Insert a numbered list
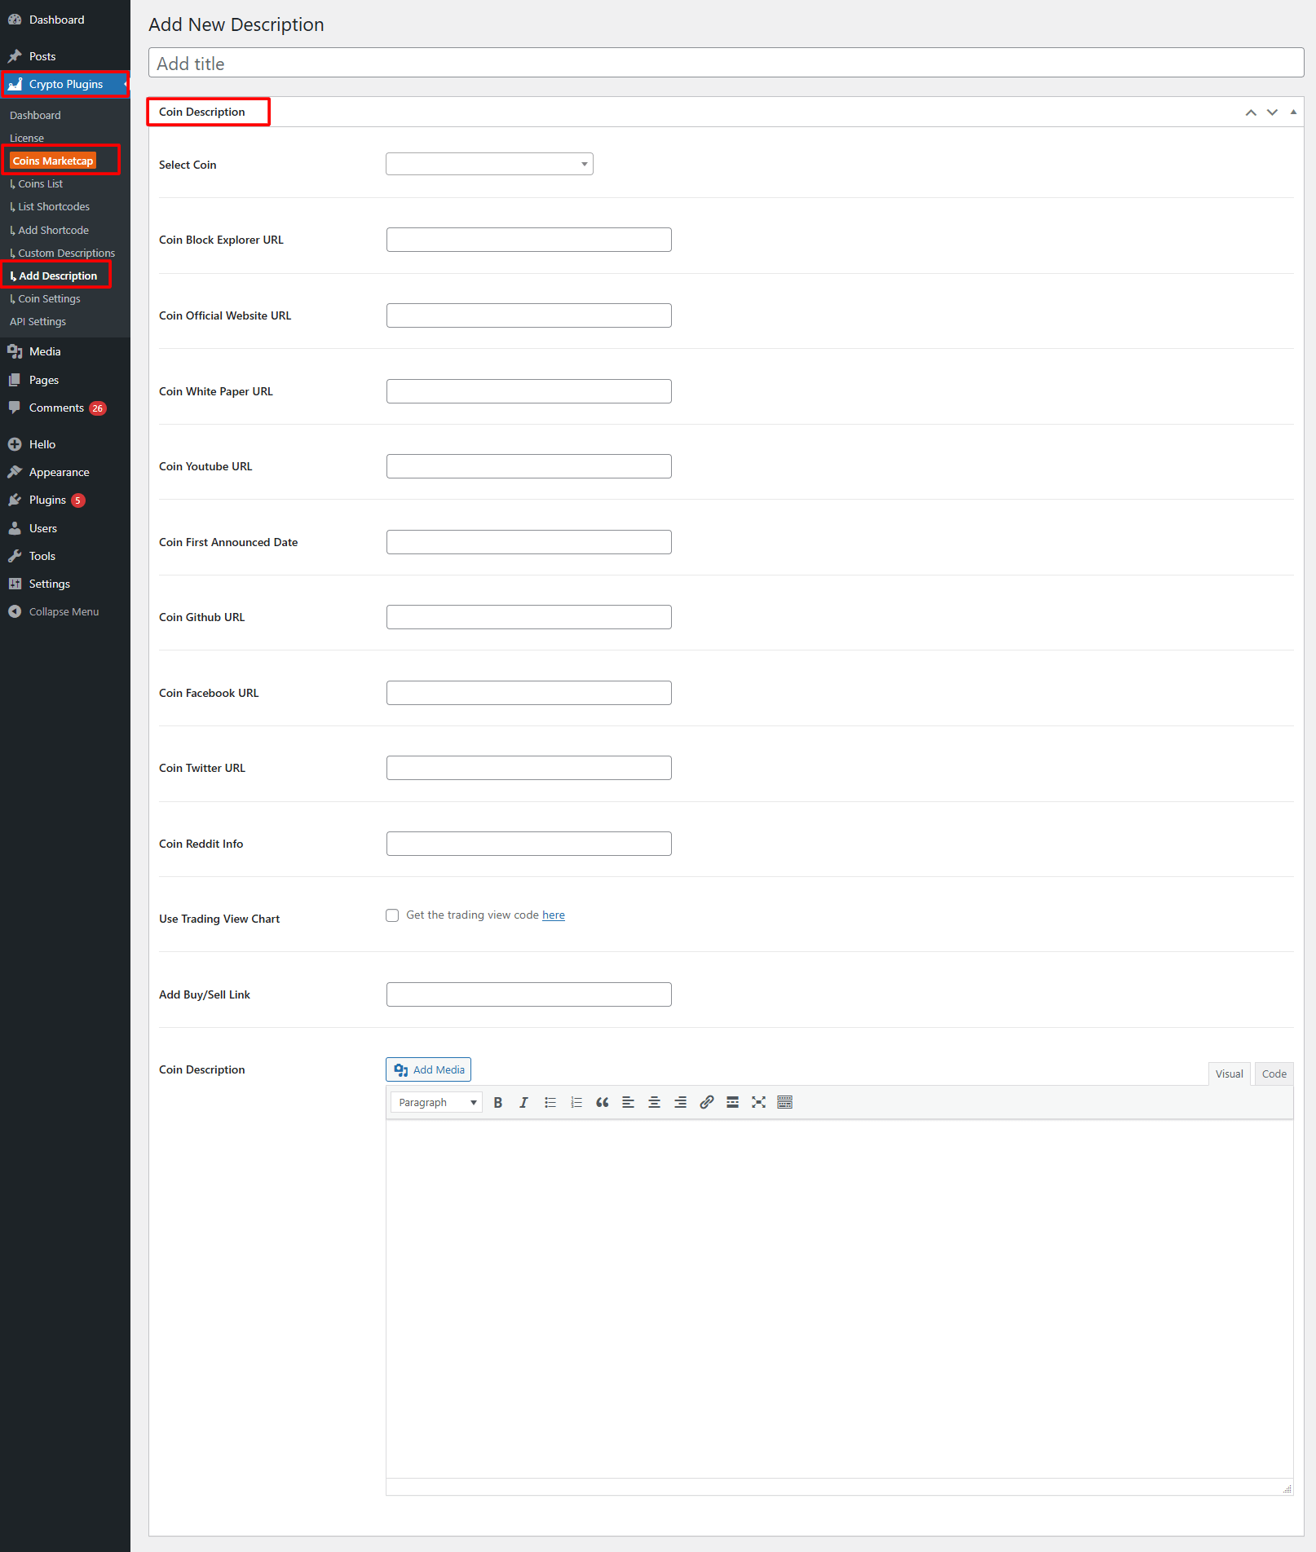 (x=576, y=1102)
